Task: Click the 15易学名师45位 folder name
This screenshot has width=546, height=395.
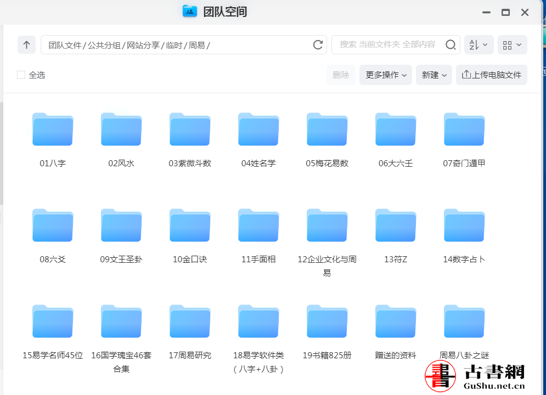Action: tap(53, 356)
